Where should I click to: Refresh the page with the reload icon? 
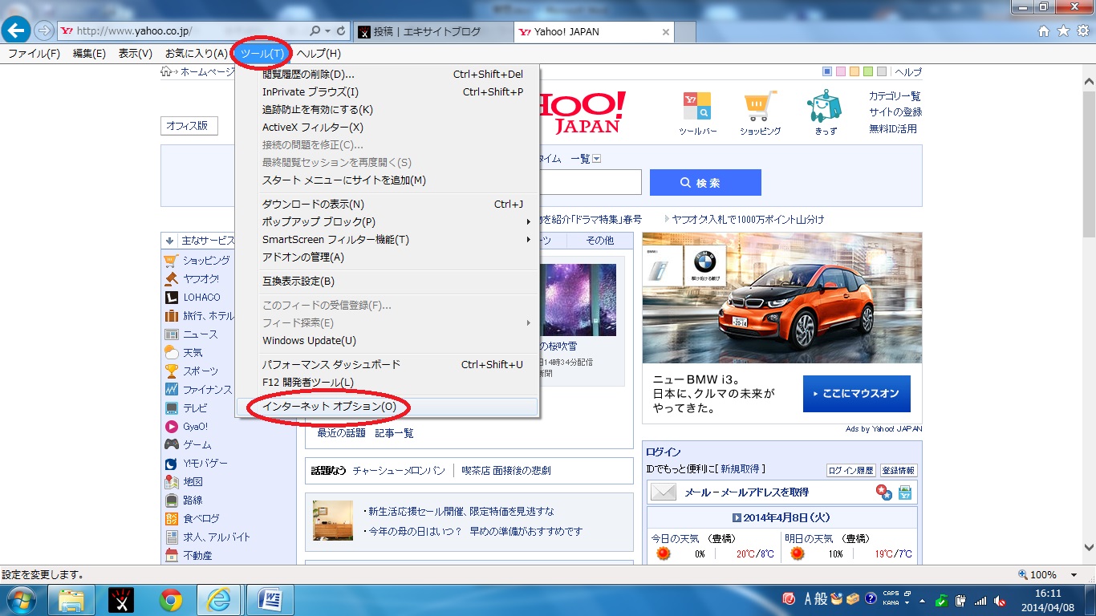coord(342,31)
